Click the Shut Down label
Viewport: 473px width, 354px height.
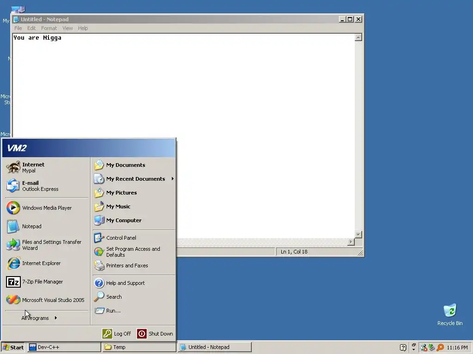click(x=161, y=334)
